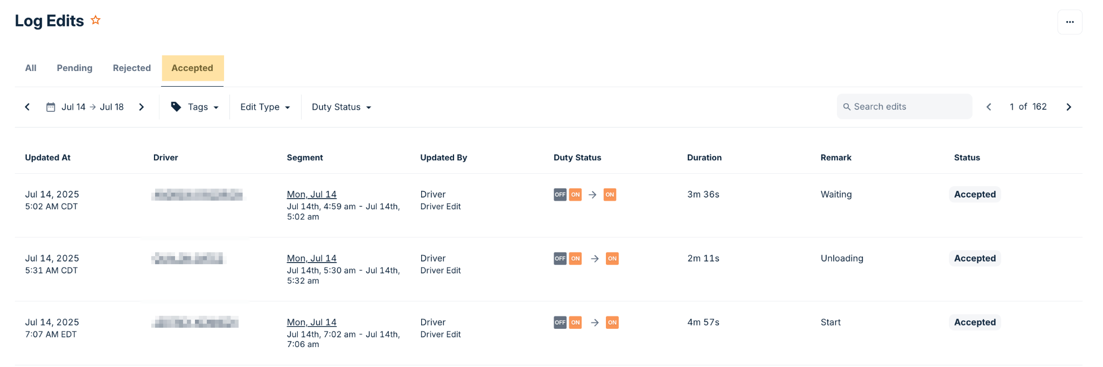Open the three-dot more options menu
This screenshot has width=1103, height=367.
pos(1070,22)
